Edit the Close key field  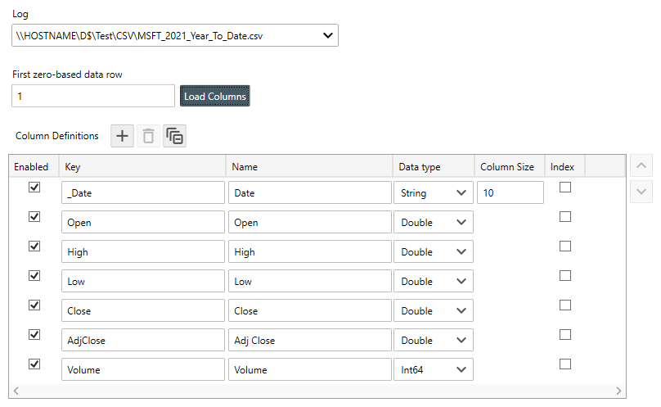click(143, 310)
